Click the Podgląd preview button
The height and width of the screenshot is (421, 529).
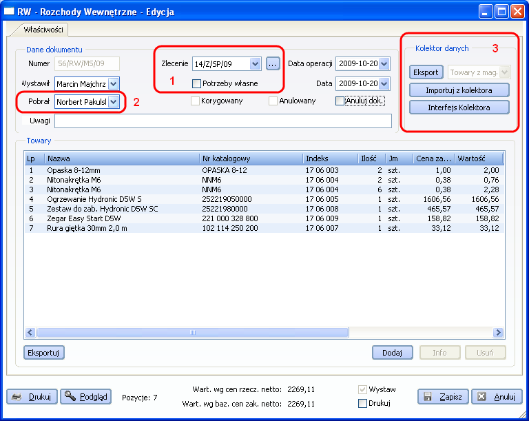(x=85, y=397)
